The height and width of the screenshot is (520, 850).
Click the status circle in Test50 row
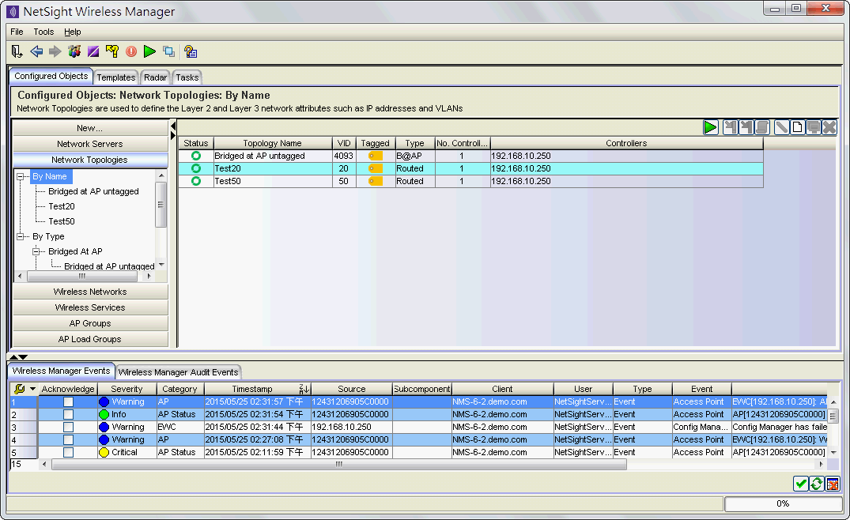click(195, 181)
